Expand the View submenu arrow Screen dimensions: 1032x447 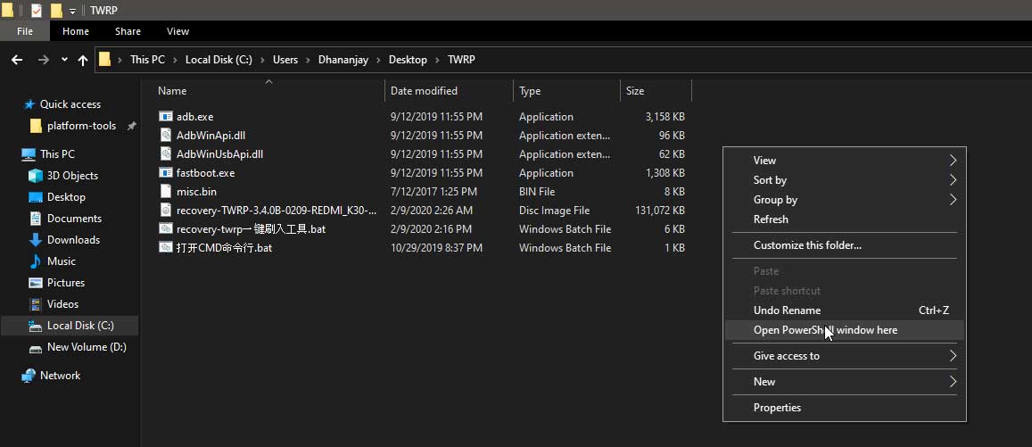953,161
